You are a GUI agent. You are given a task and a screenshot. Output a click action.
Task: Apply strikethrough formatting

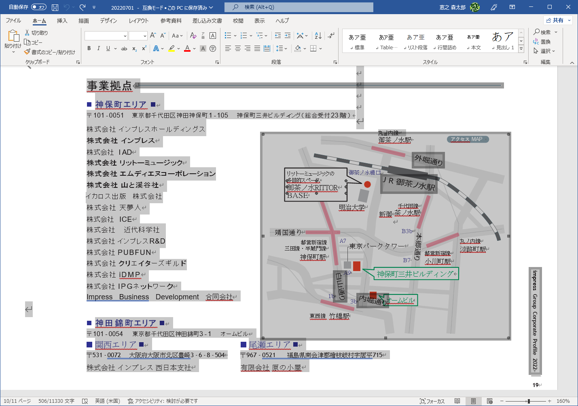coord(124,48)
